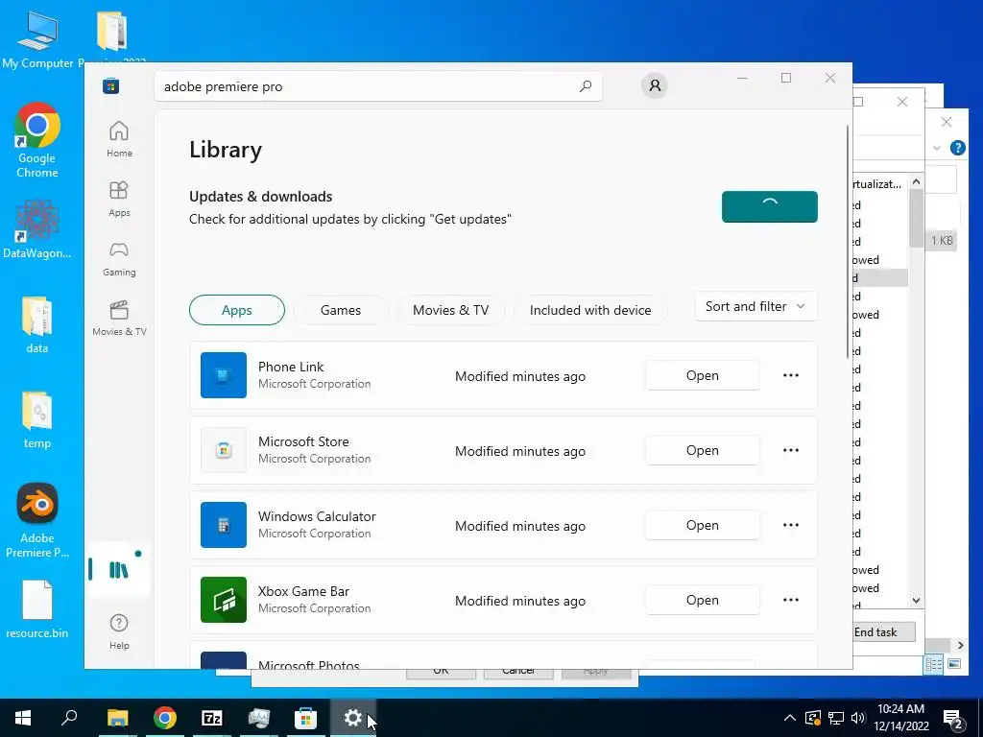The width and height of the screenshot is (983, 737).
Task: Open more options for Xbox Game Bar
Action: [x=791, y=600]
